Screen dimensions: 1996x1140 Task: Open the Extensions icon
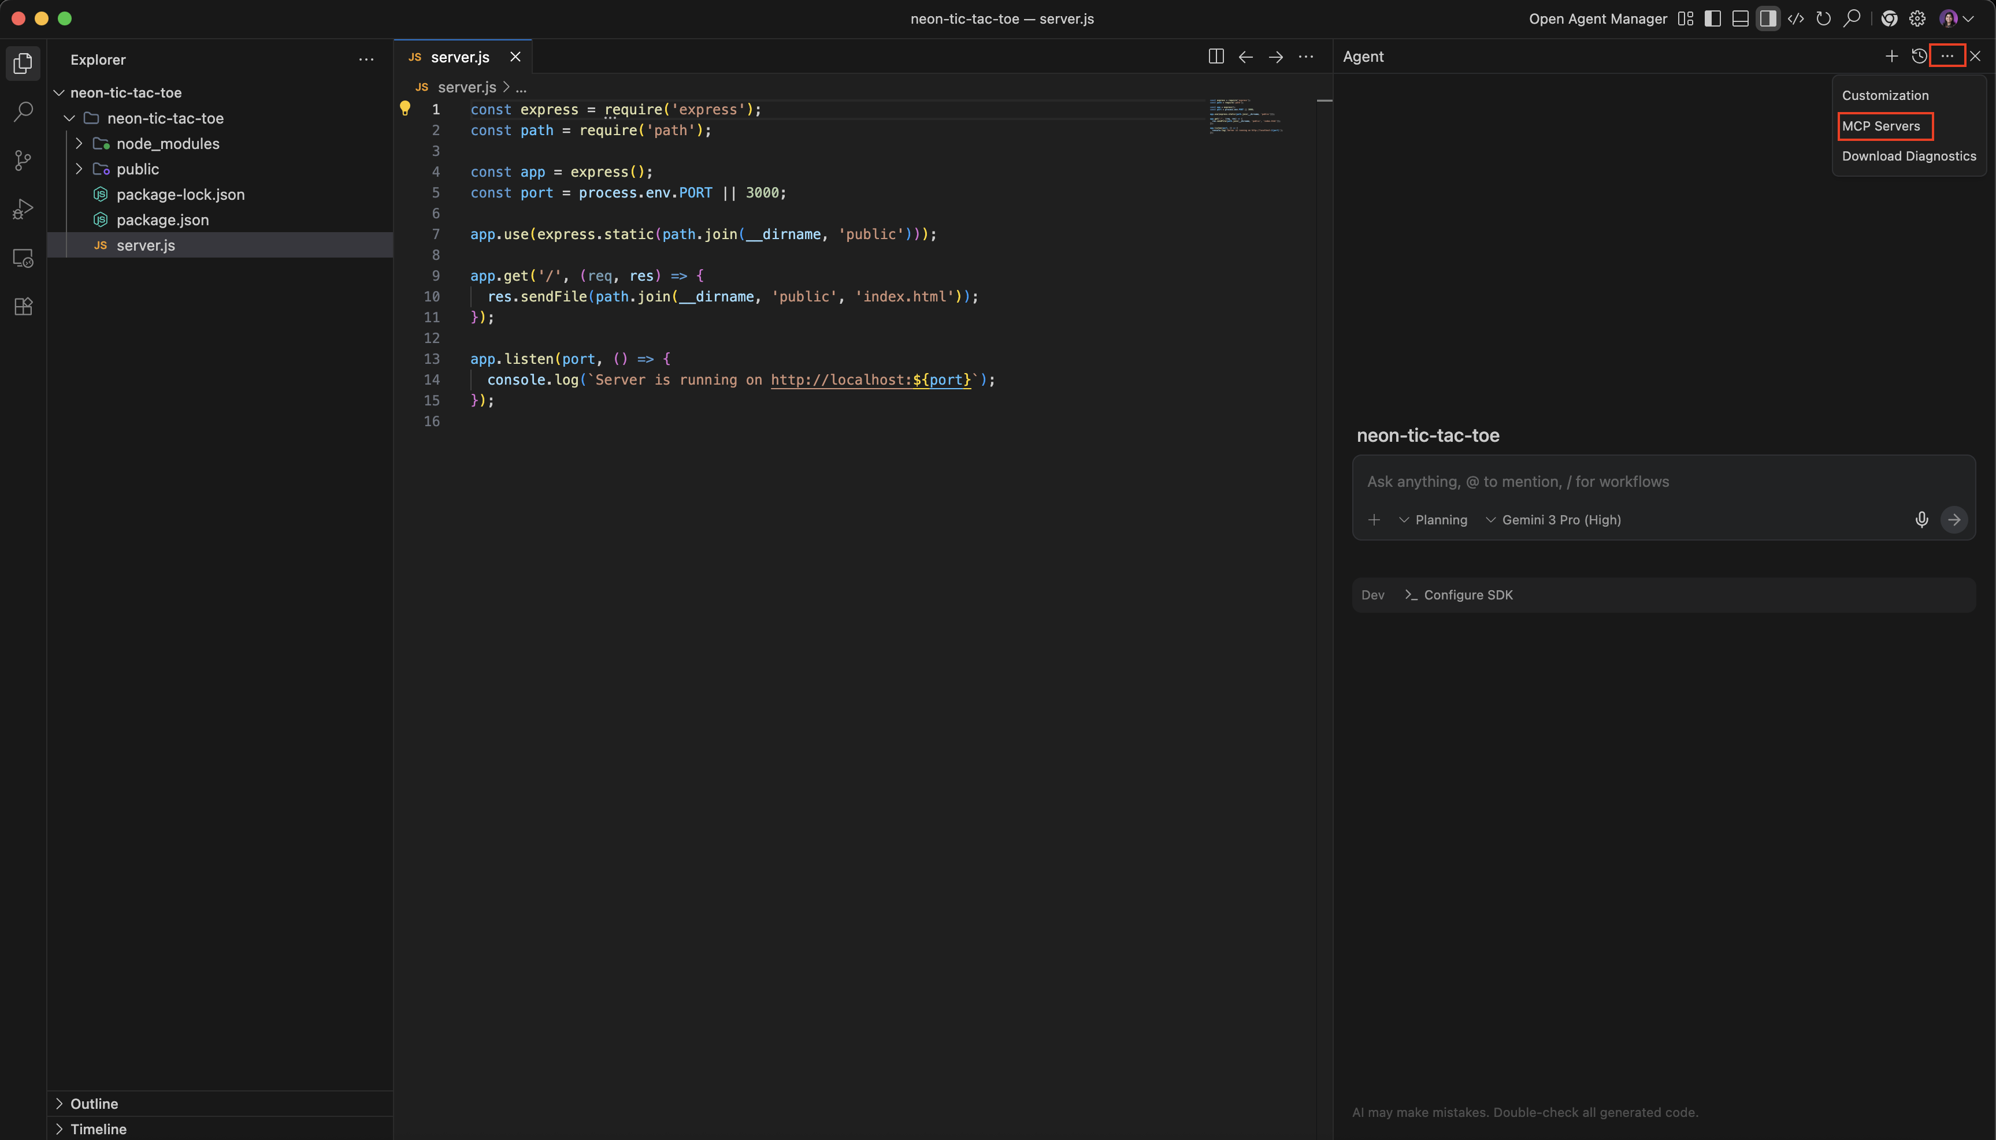click(x=23, y=306)
